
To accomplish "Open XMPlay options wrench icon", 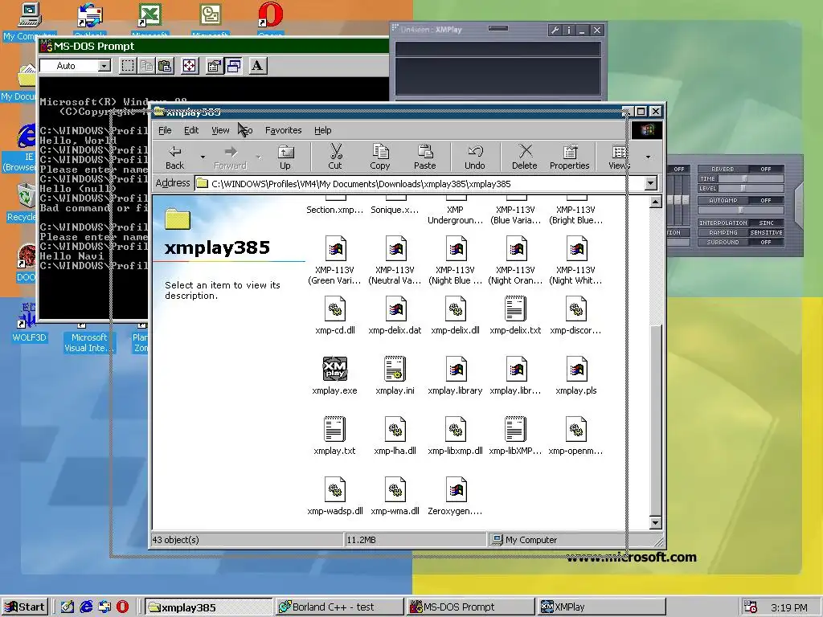I will click(555, 30).
